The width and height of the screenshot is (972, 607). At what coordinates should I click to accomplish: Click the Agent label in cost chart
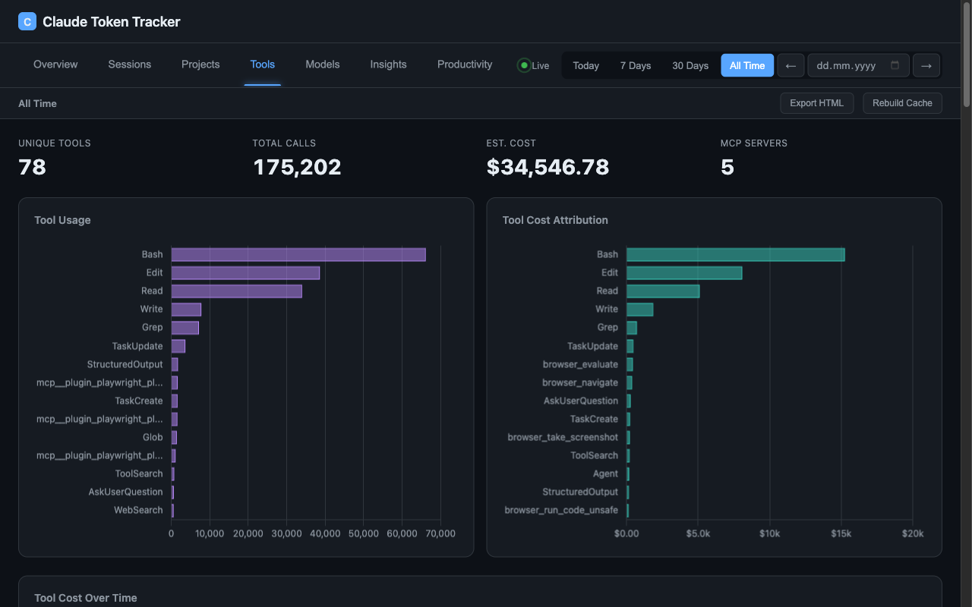point(605,473)
